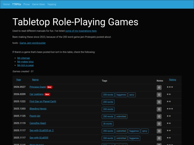This screenshot has width=194, height=145.
Task: Click the notes icon in the Psych Up! row
Action: [159, 116]
